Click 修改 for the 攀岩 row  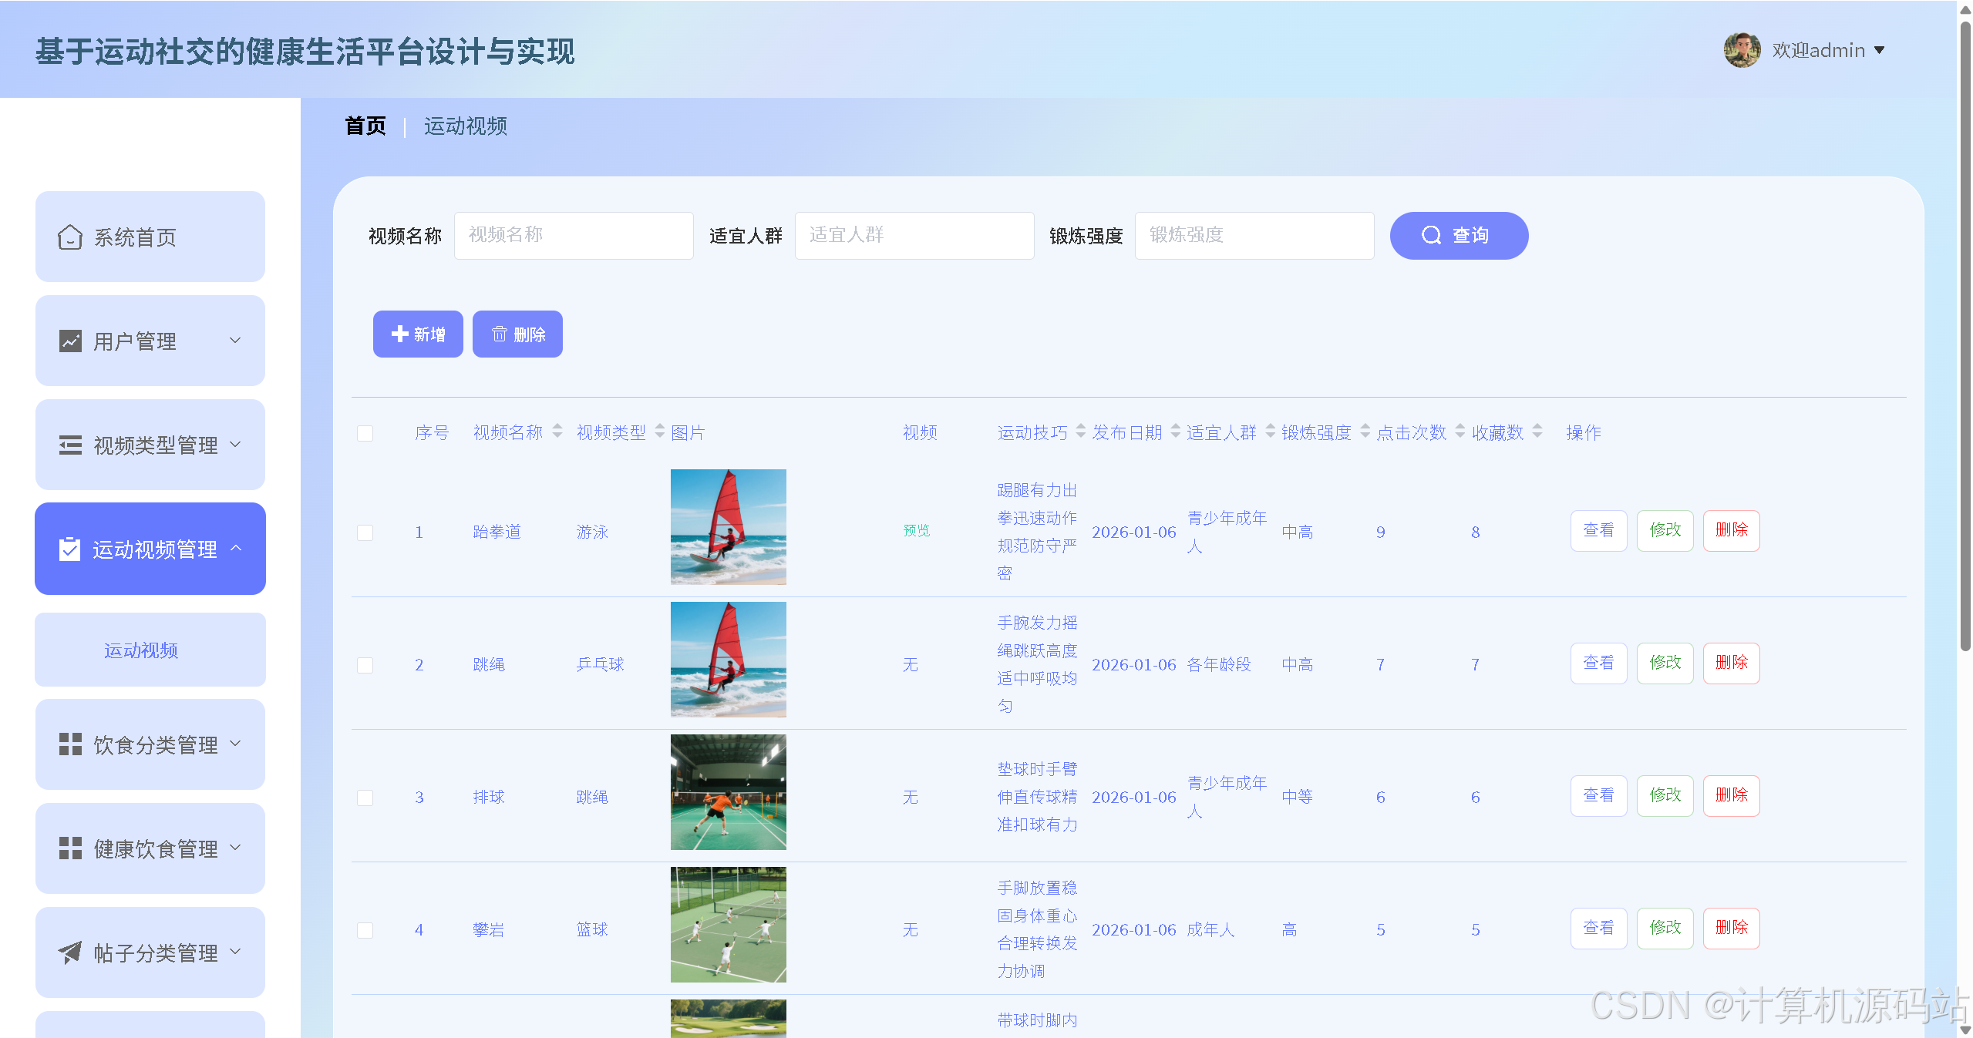1665,928
